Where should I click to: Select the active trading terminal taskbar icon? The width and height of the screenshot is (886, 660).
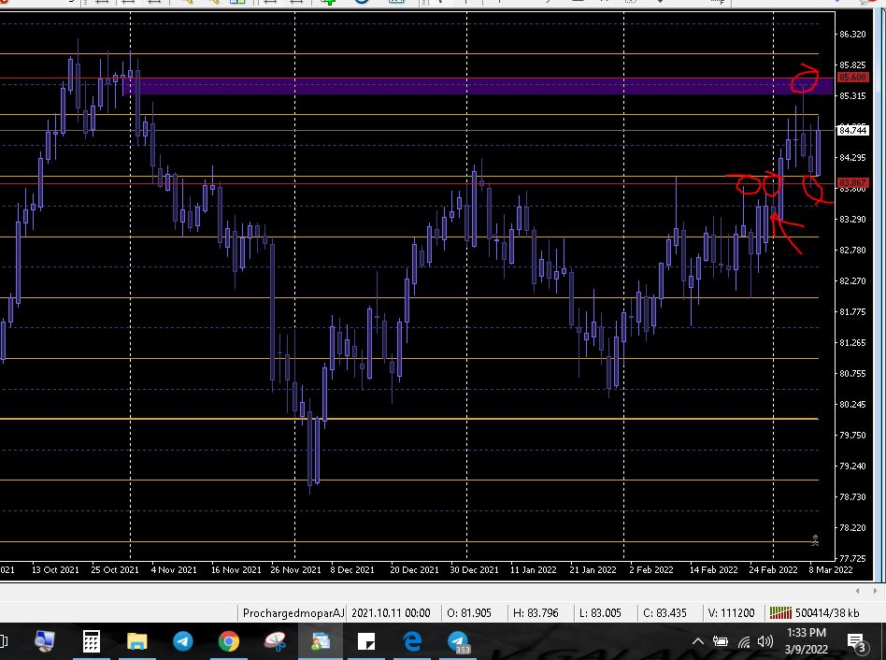(x=321, y=641)
